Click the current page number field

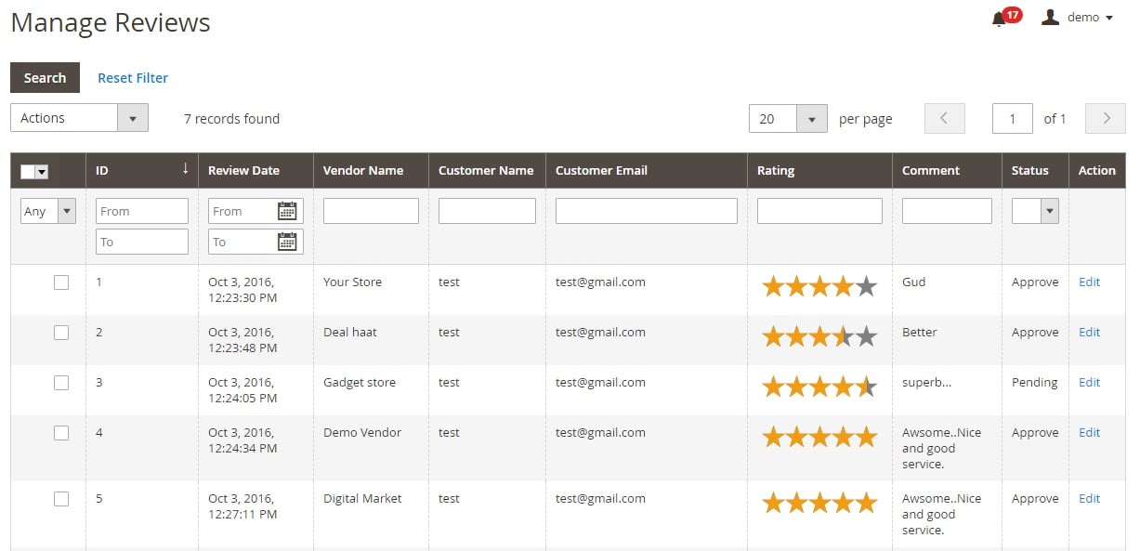pyautogui.click(x=1013, y=118)
